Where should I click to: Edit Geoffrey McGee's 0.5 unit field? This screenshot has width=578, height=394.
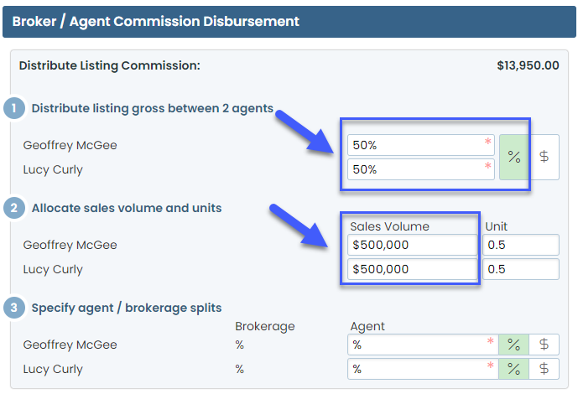pos(520,245)
